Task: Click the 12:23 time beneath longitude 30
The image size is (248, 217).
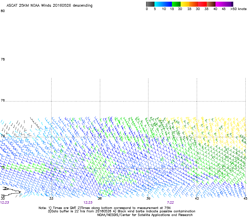Action: point(5,203)
